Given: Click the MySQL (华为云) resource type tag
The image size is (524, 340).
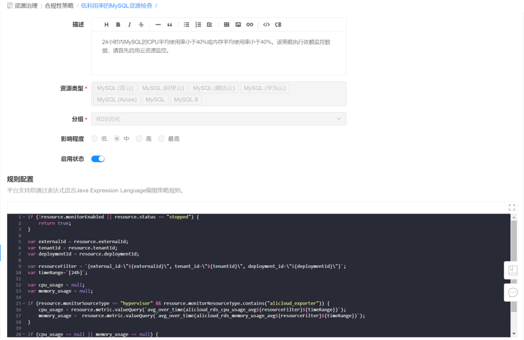Looking at the screenshot, I should pyautogui.click(x=265, y=88).
